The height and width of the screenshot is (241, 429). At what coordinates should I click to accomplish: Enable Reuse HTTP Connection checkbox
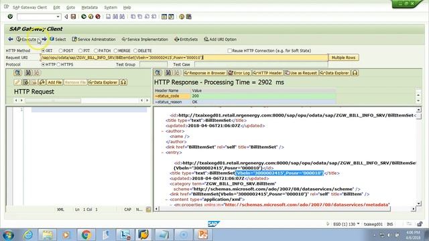(x=229, y=51)
